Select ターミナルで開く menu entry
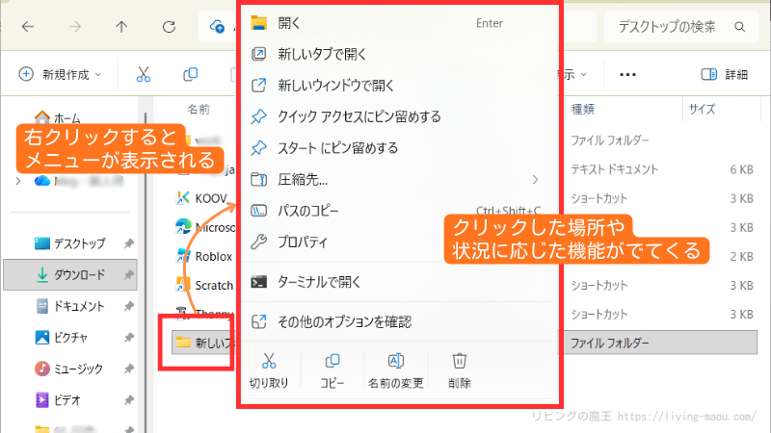This screenshot has height=433, width=771. click(x=318, y=282)
